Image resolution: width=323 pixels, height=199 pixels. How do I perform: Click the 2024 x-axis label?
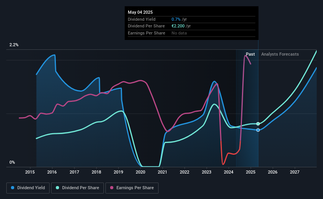pyautogui.click(x=229, y=172)
